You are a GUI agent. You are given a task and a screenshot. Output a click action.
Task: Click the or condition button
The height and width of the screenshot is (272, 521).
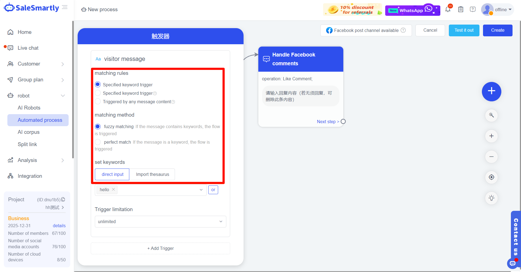pos(213,190)
